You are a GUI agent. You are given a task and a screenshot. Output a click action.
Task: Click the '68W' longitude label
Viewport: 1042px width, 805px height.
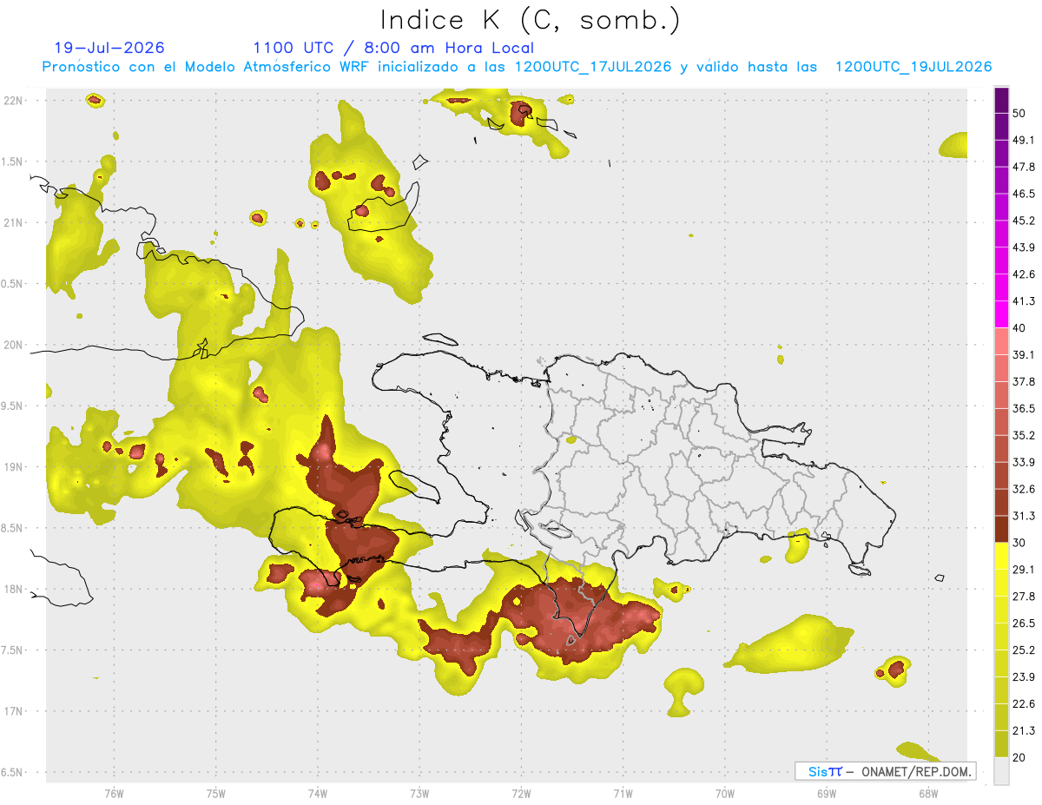click(x=928, y=793)
